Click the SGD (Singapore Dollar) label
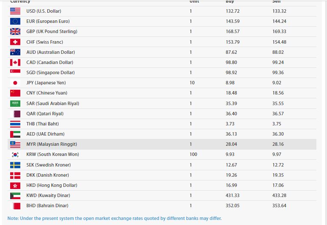 (50, 73)
